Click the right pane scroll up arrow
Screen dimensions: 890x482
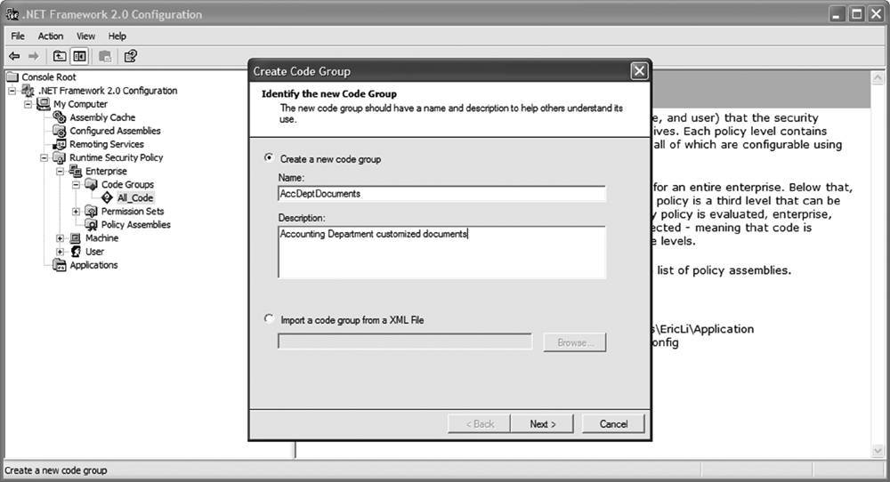(x=878, y=77)
